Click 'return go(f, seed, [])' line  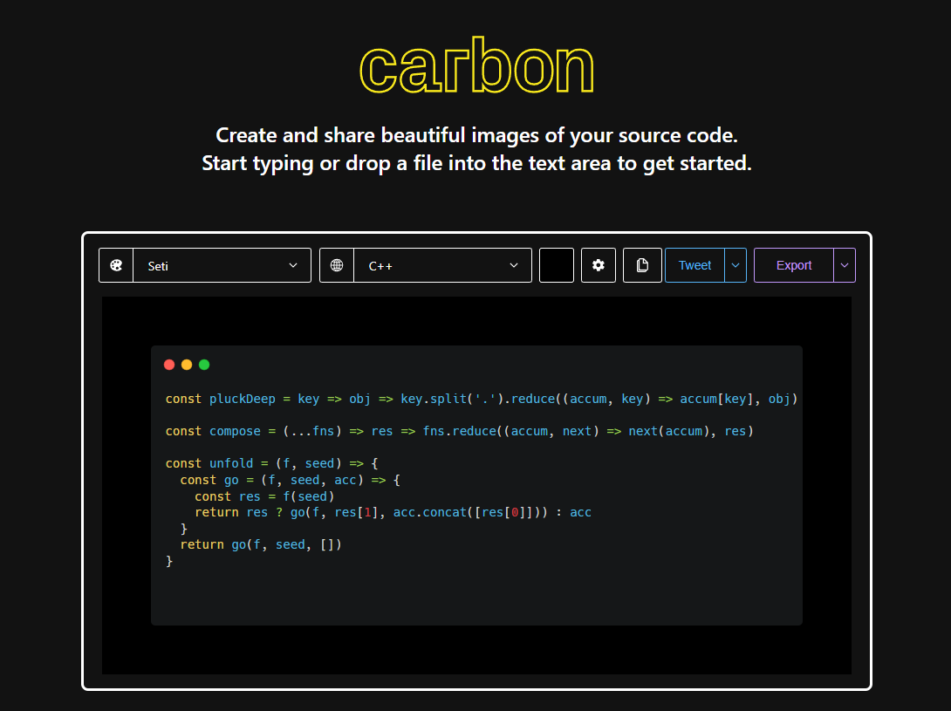[261, 544]
